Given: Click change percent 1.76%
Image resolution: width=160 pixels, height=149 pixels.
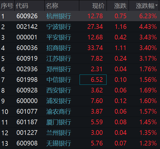Looking at the screenshot, I should [148, 69].
